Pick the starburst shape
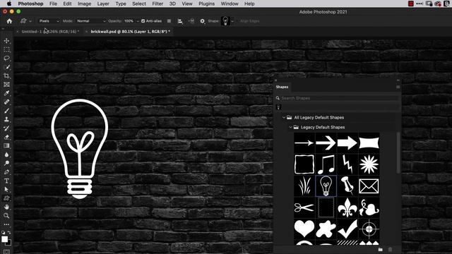452x254 pixels. point(369,164)
